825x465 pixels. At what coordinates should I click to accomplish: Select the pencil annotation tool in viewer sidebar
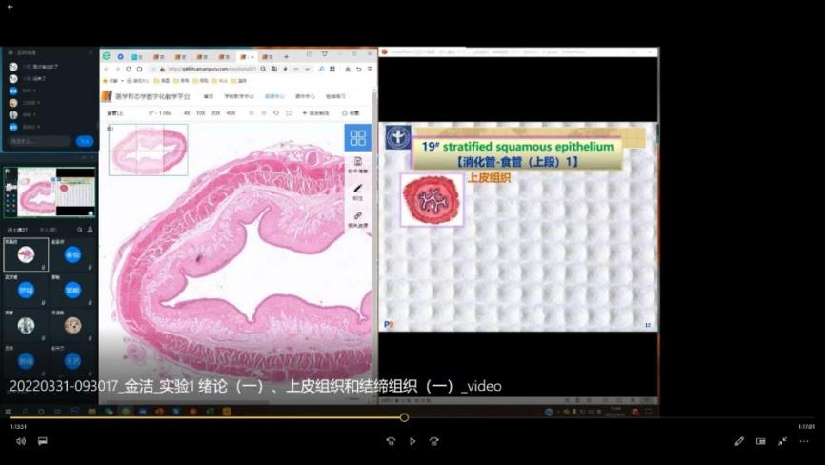[x=358, y=192]
